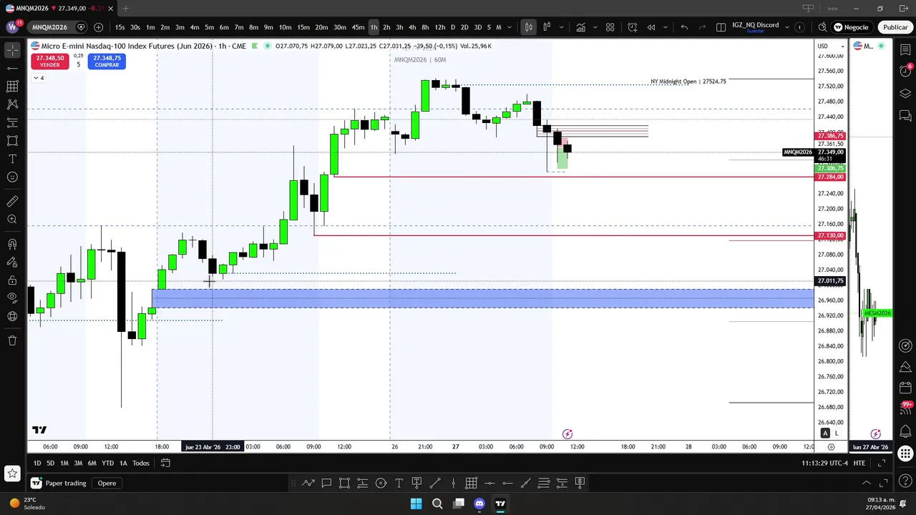Click the red VENDER sell button
Viewport: 916px width, 515px height.
tap(49, 62)
